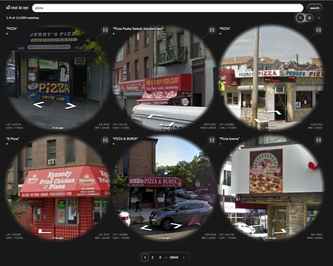Click the "PIZZA & BUREK" result title
This screenshot has width=333, height=266.
point(125,139)
